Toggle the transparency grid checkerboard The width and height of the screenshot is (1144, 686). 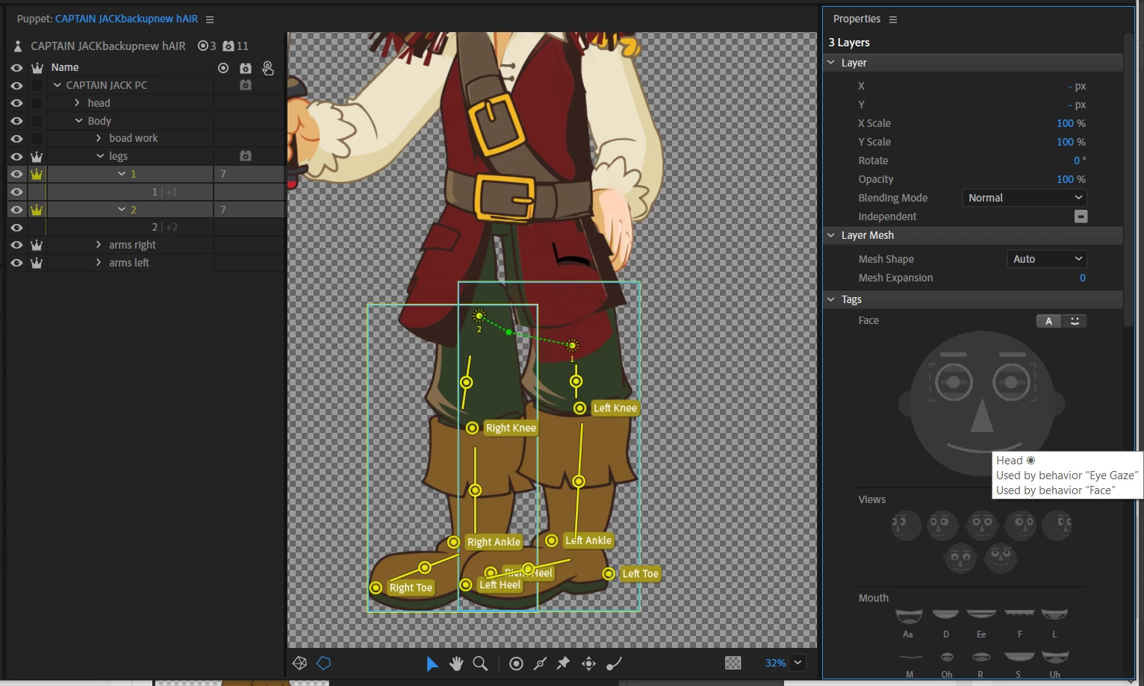[733, 663]
